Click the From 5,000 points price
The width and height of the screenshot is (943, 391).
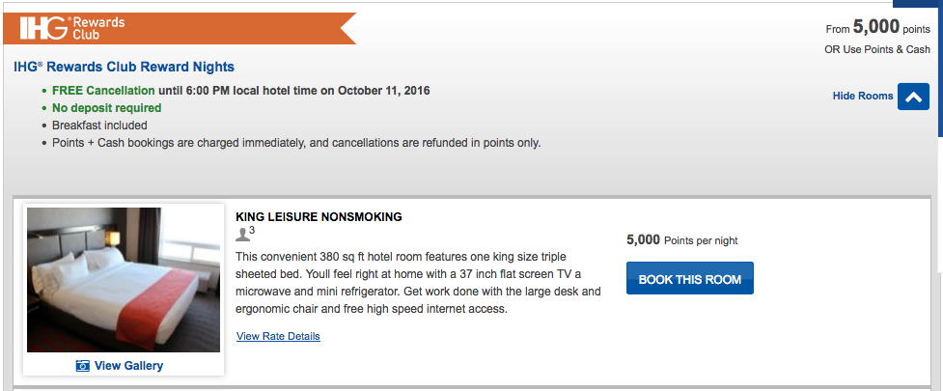877,28
